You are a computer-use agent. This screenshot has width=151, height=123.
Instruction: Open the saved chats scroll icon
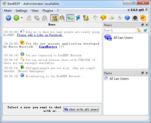pos(78,18)
